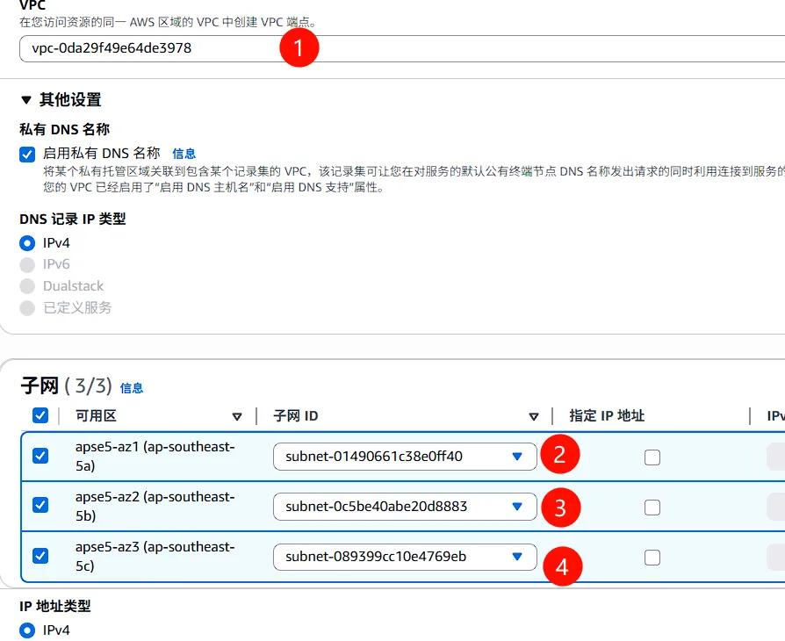Uncheck the apse5-az3 subnet row

(40, 557)
